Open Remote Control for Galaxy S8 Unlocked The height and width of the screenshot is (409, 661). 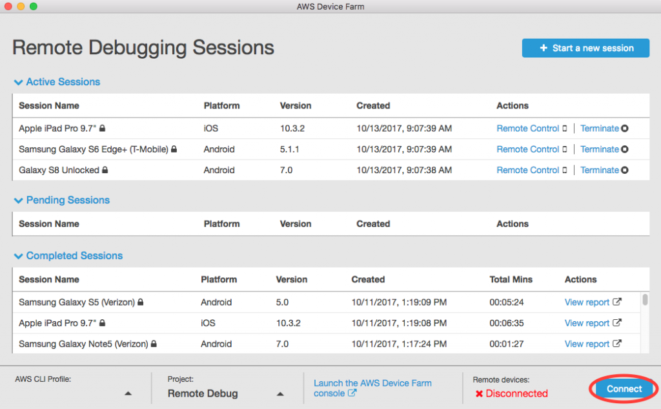[x=527, y=170]
